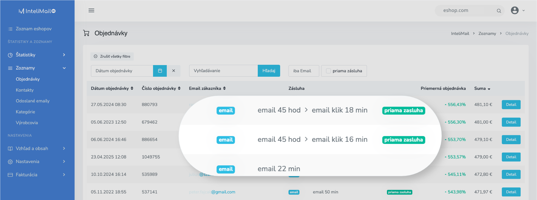537x200 pixels.
Task: Click the InteliMail logo
Action: point(37,11)
